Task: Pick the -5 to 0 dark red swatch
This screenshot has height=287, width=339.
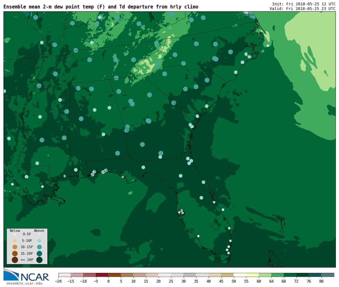Action: 102,275
